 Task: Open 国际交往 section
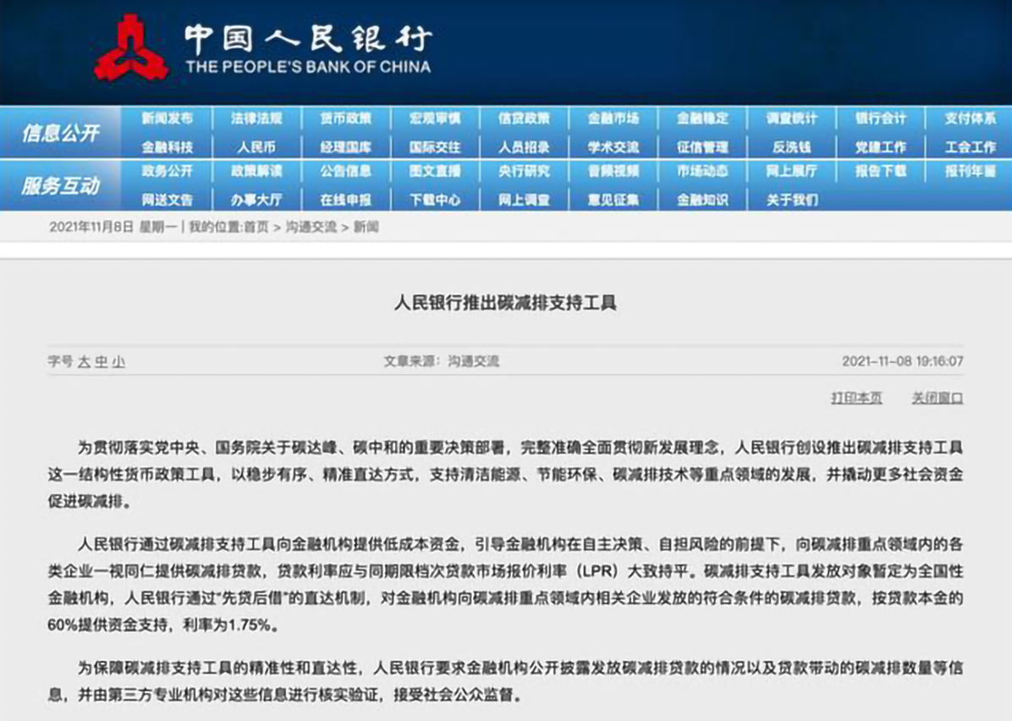pos(434,147)
